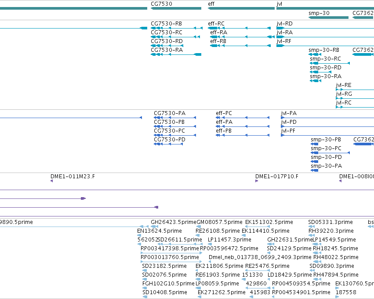Select transcript smp-30-RA
The width and height of the screenshot is (374, 299).
point(326,76)
